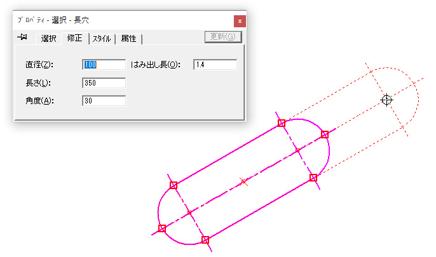Screen dimensions: 436x257
Task: Open the スタイル tab
Action: tap(102, 39)
